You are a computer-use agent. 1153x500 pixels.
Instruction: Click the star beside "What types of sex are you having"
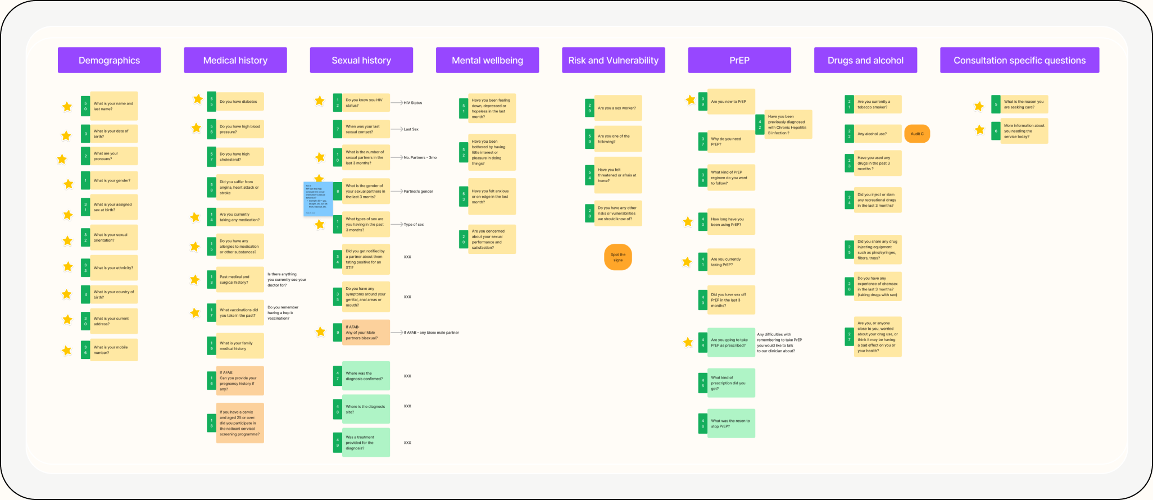click(x=320, y=225)
